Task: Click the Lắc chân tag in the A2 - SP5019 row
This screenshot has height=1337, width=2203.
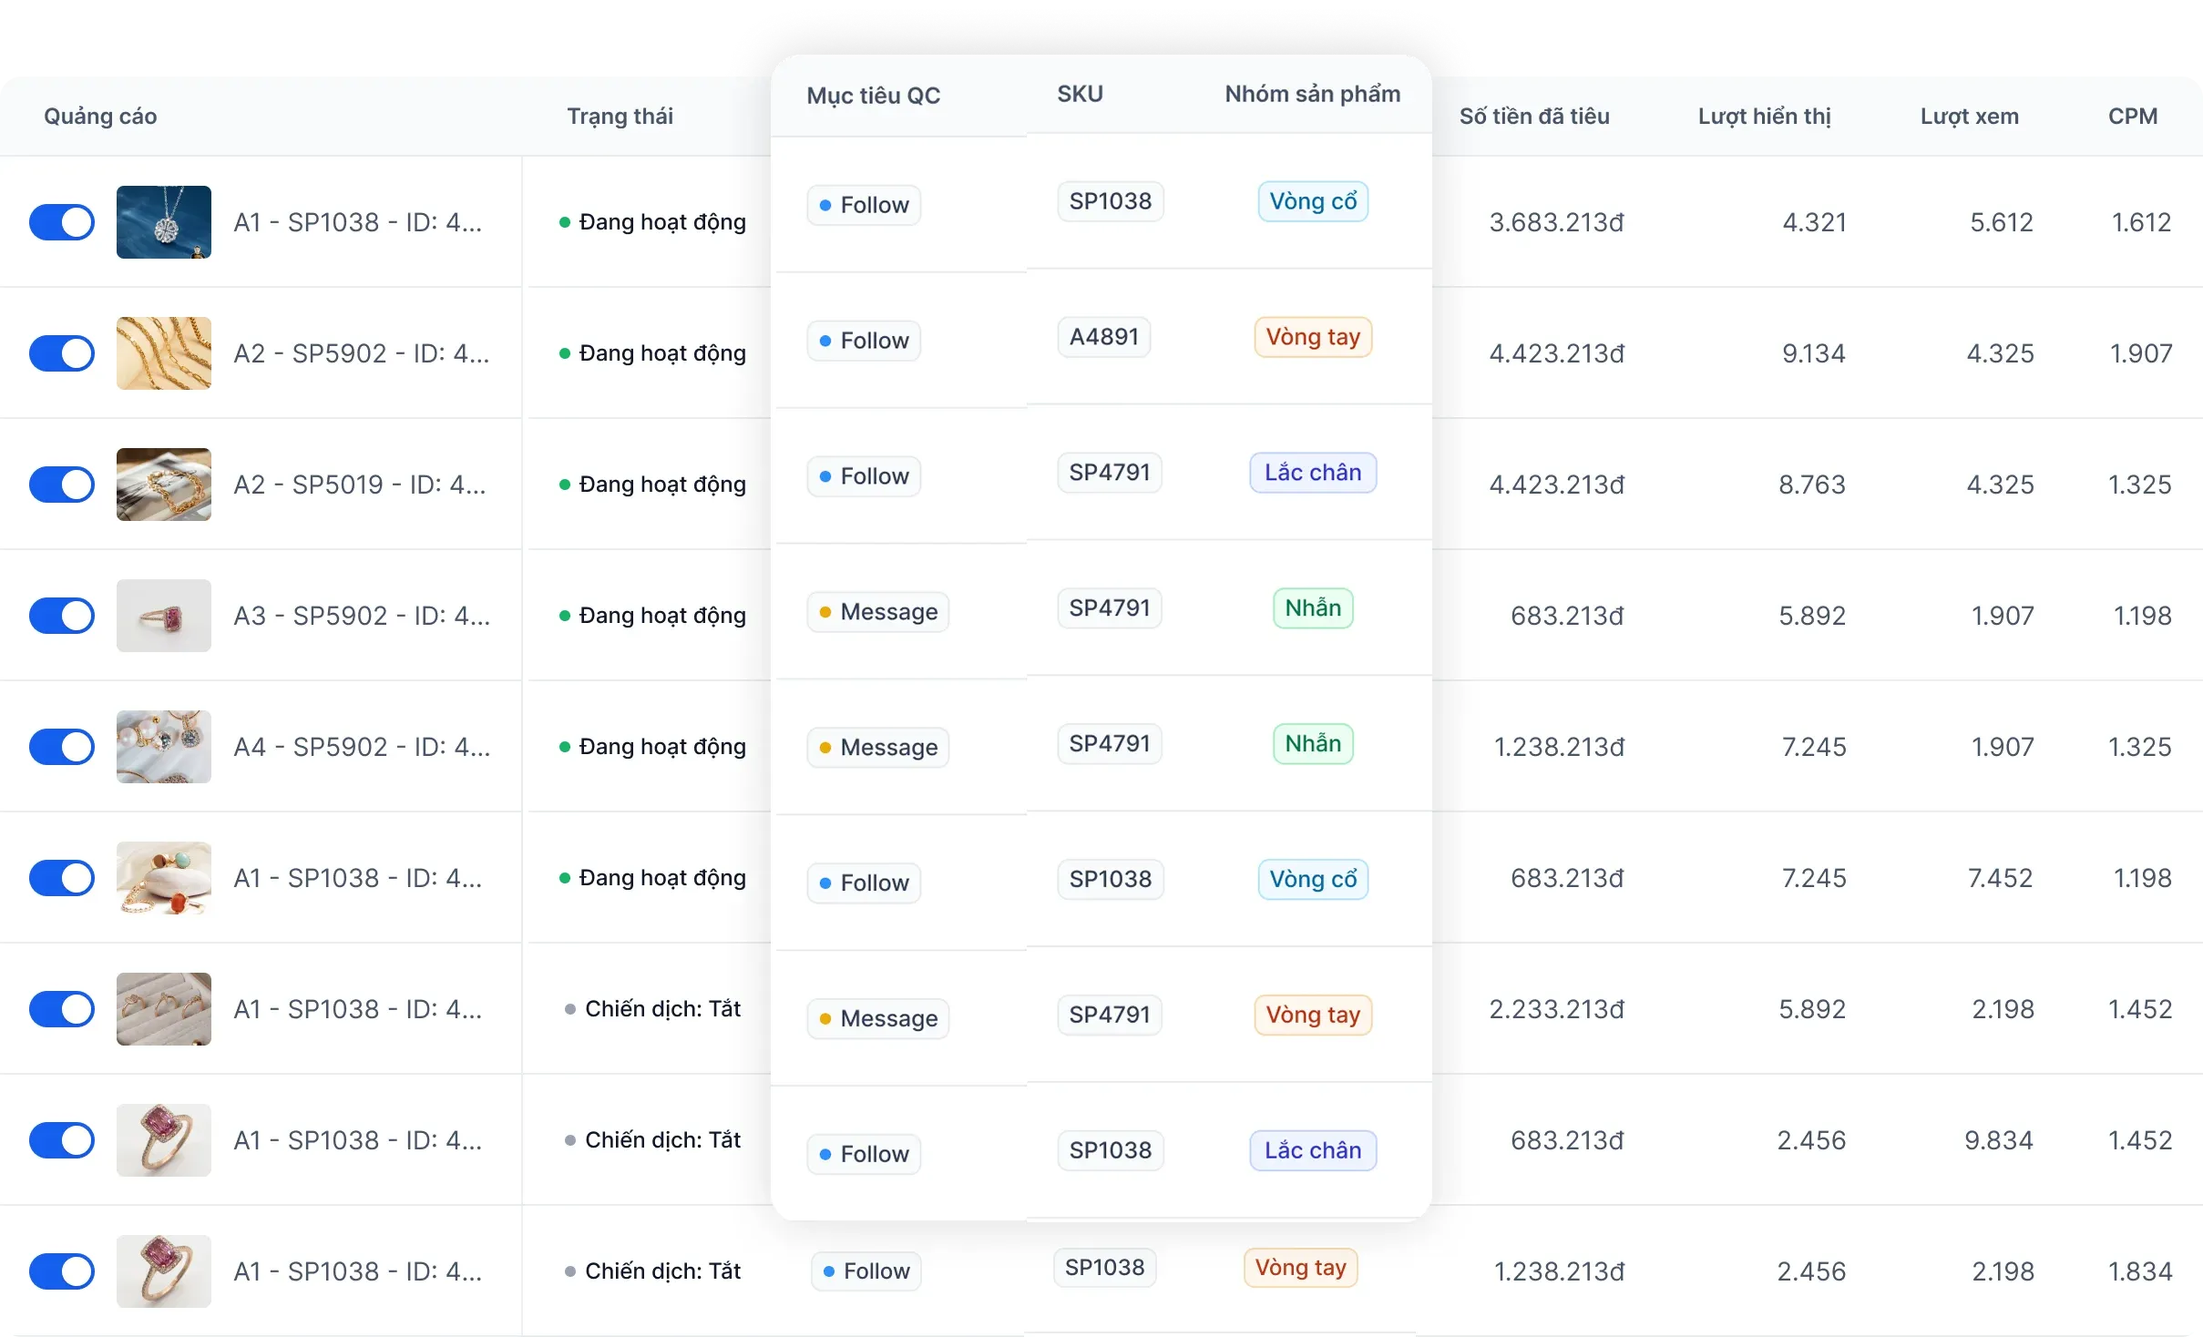Action: [1312, 473]
